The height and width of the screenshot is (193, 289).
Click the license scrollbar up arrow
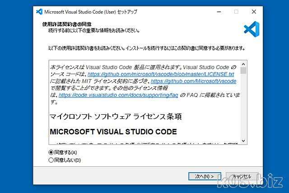[243, 64]
